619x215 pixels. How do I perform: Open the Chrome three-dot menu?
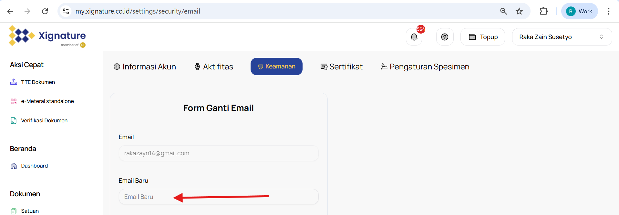(x=608, y=11)
